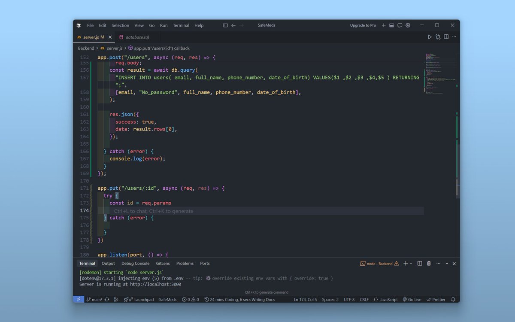Go back with the left arrow
Screen dimensions: 515x322
[x=233, y=25]
